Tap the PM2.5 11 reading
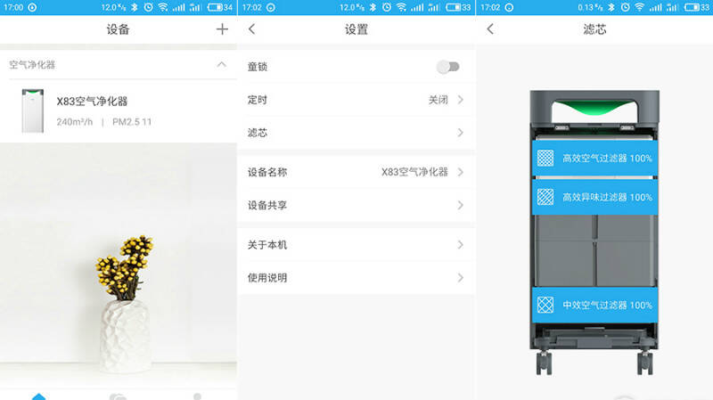Screen dimensions: 713x400 point(132,122)
